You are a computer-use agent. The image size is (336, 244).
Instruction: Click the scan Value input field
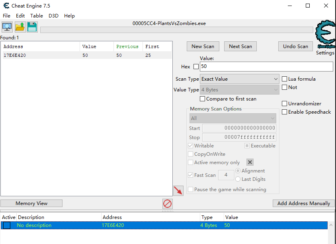tap(267, 66)
